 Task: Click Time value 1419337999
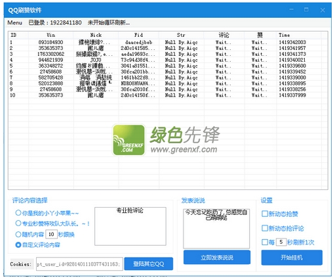pyautogui.click(x=292, y=95)
